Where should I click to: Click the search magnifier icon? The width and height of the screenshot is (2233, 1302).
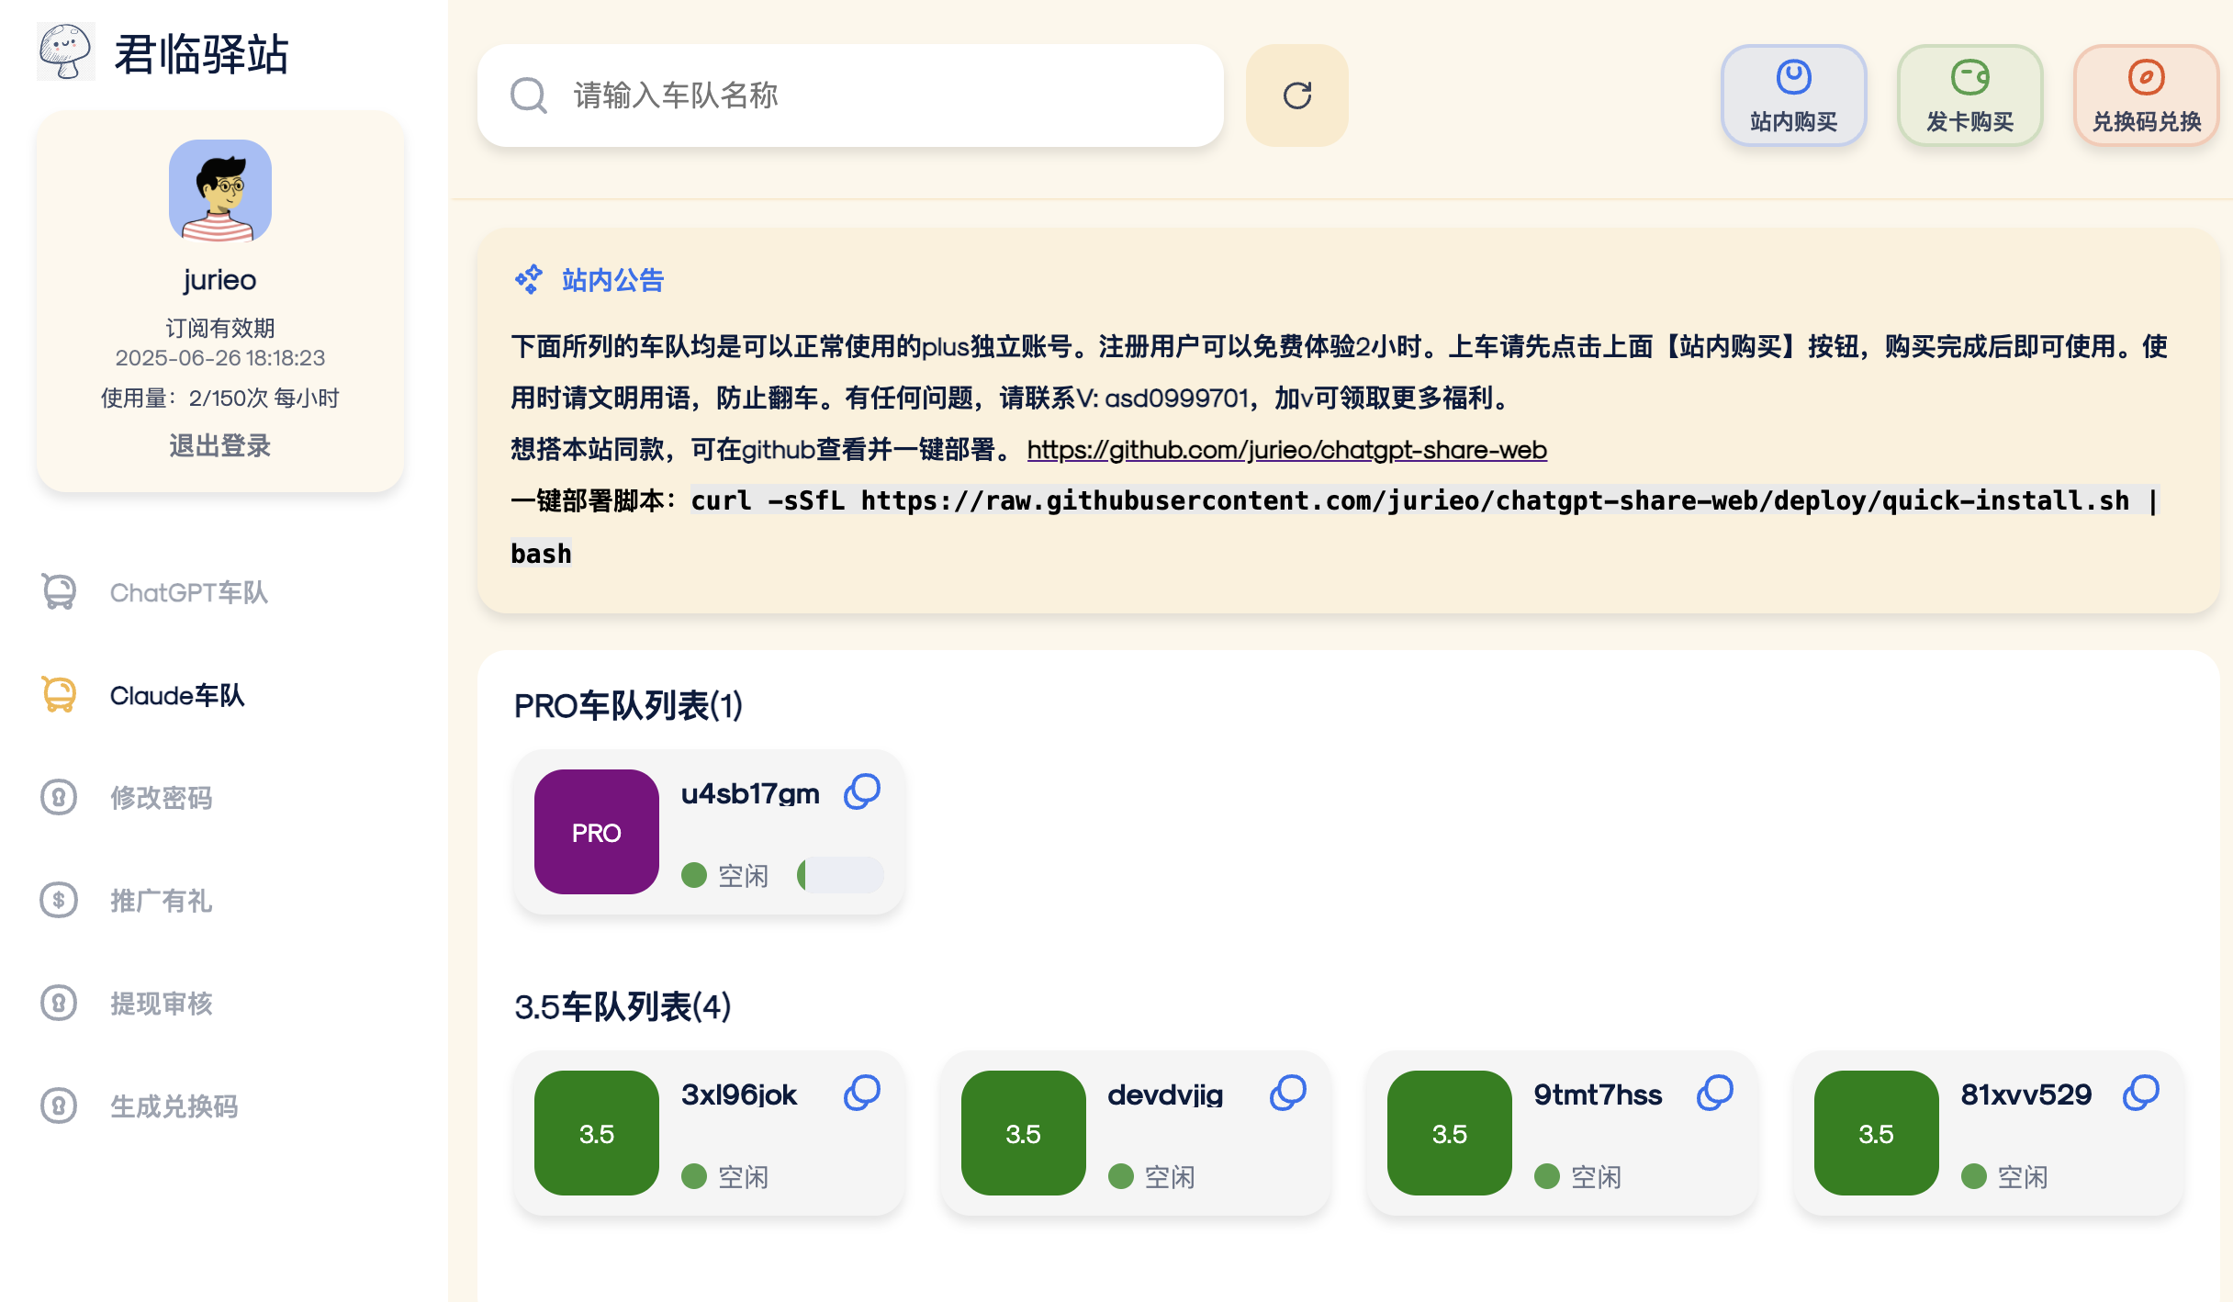tap(529, 95)
